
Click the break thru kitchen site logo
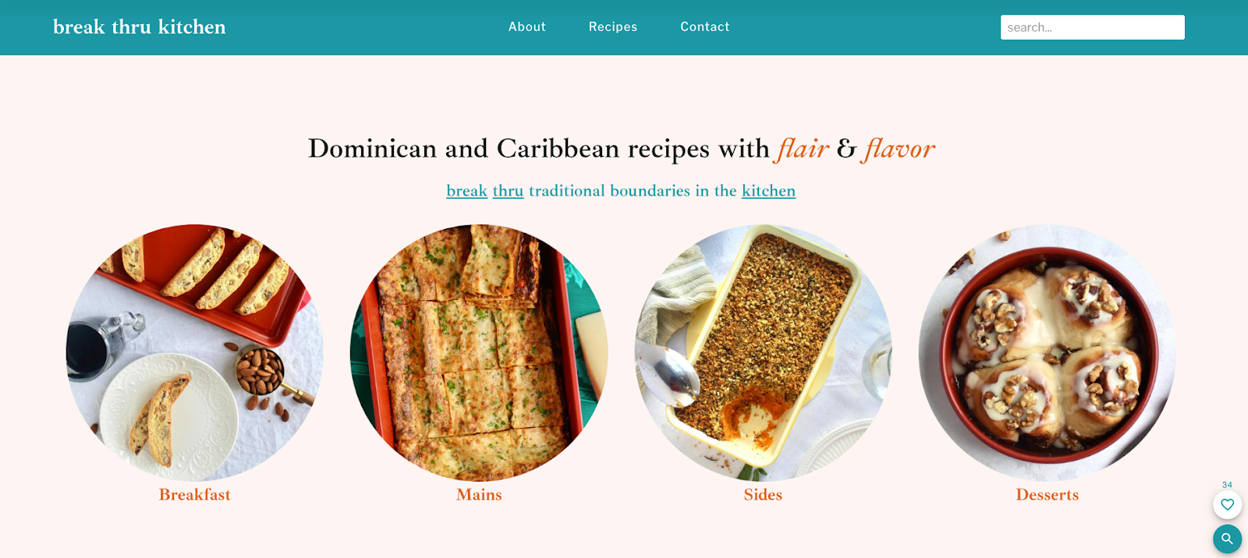140,26
